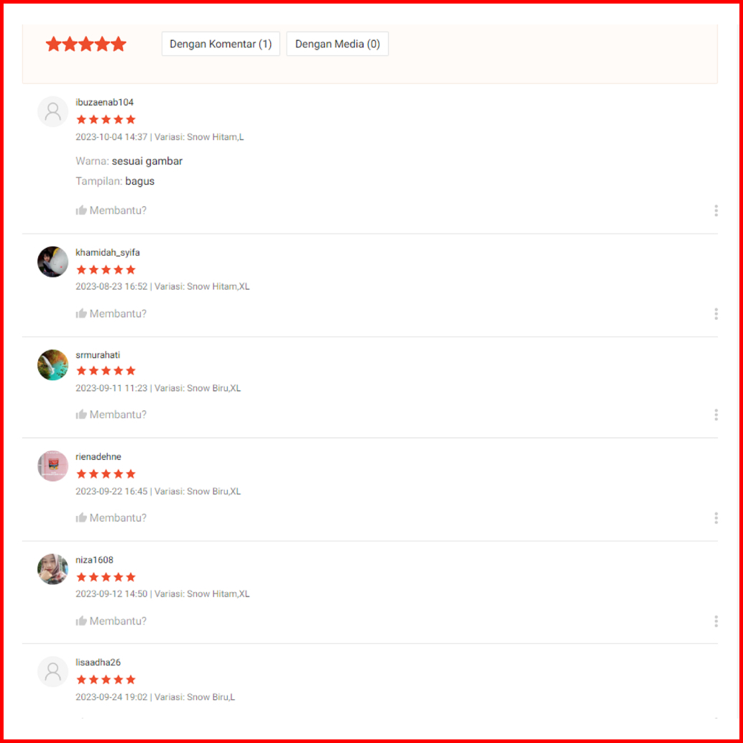View rienadehne's pink avatar
The image size is (743, 743).
(x=52, y=466)
